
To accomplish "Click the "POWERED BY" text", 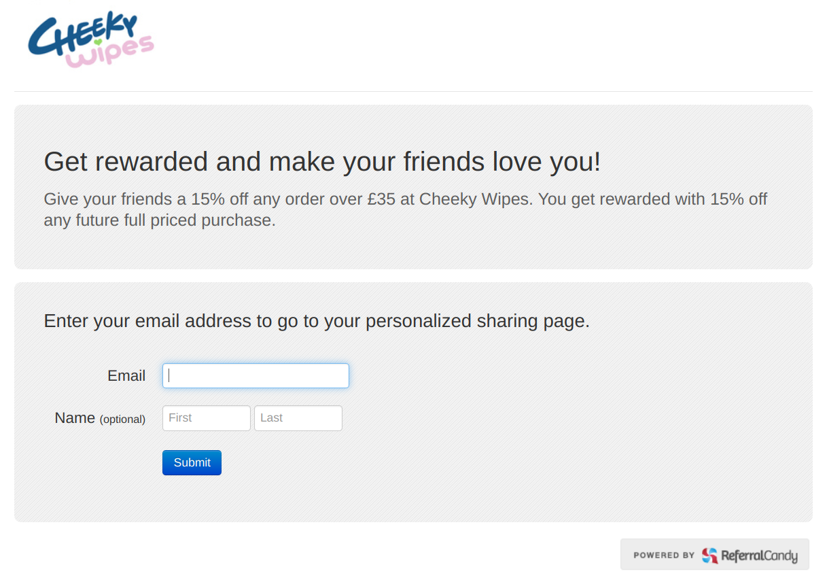I will click(x=663, y=556).
